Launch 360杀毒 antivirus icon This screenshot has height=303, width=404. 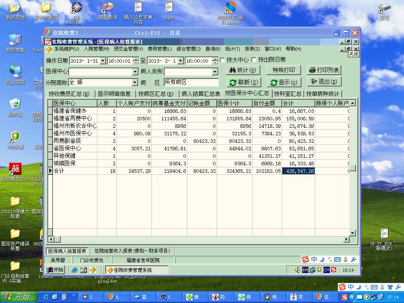point(15,140)
